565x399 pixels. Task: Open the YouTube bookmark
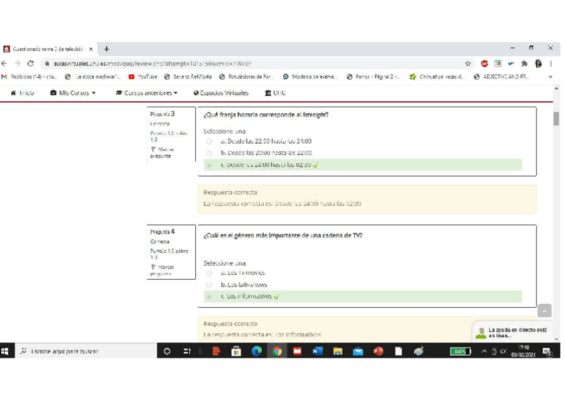click(x=143, y=77)
